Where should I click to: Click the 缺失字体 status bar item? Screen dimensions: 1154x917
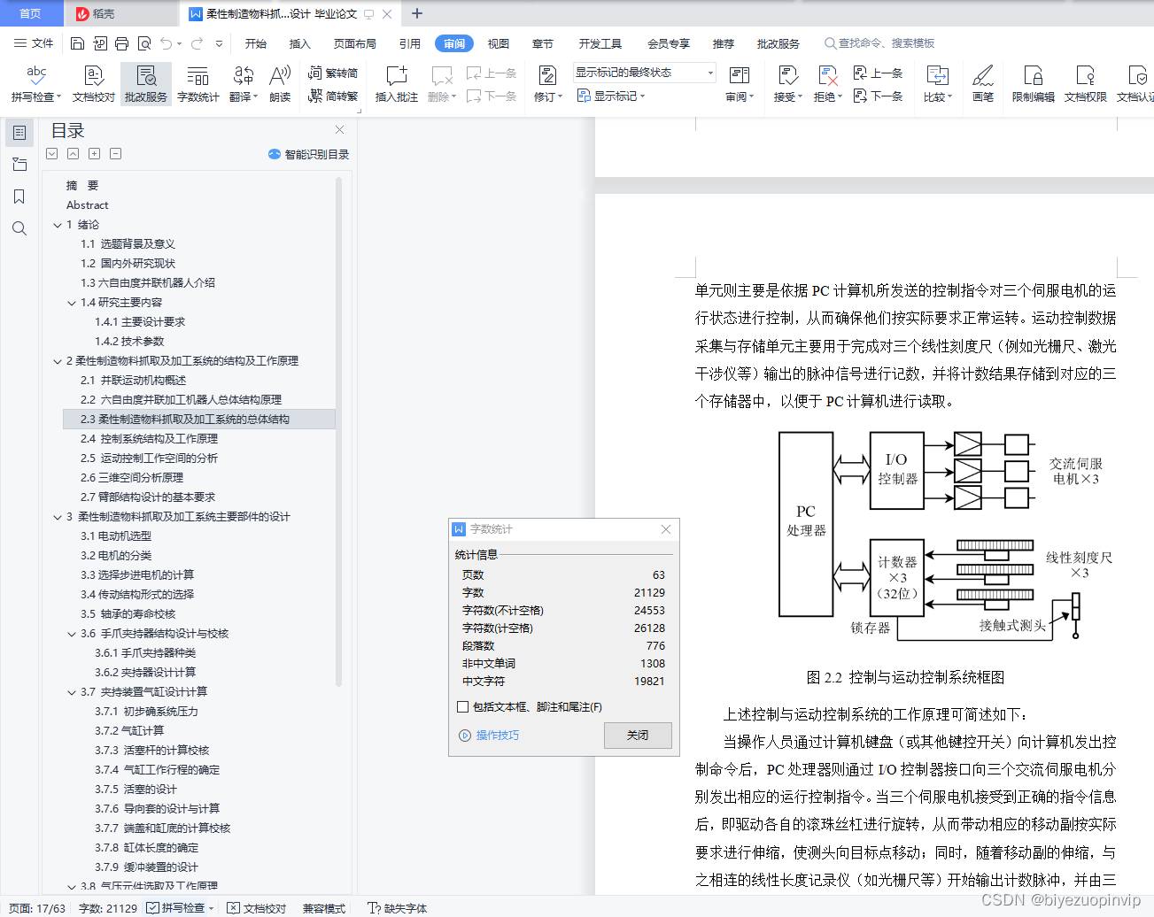(399, 908)
